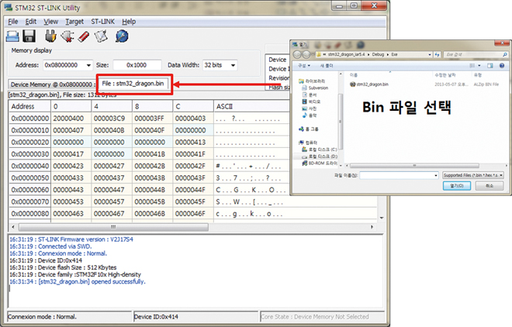Switch to File : stm32_dragon.bin tab

tap(133, 84)
